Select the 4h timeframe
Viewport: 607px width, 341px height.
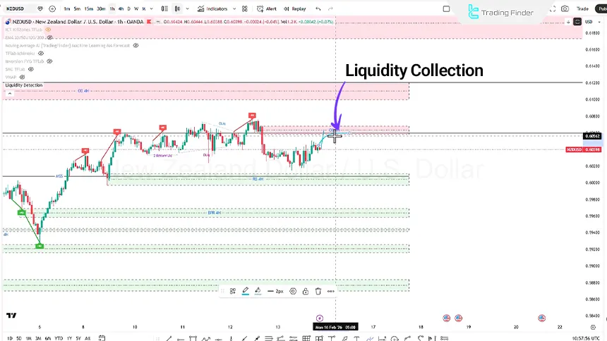(x=121, y=8)
